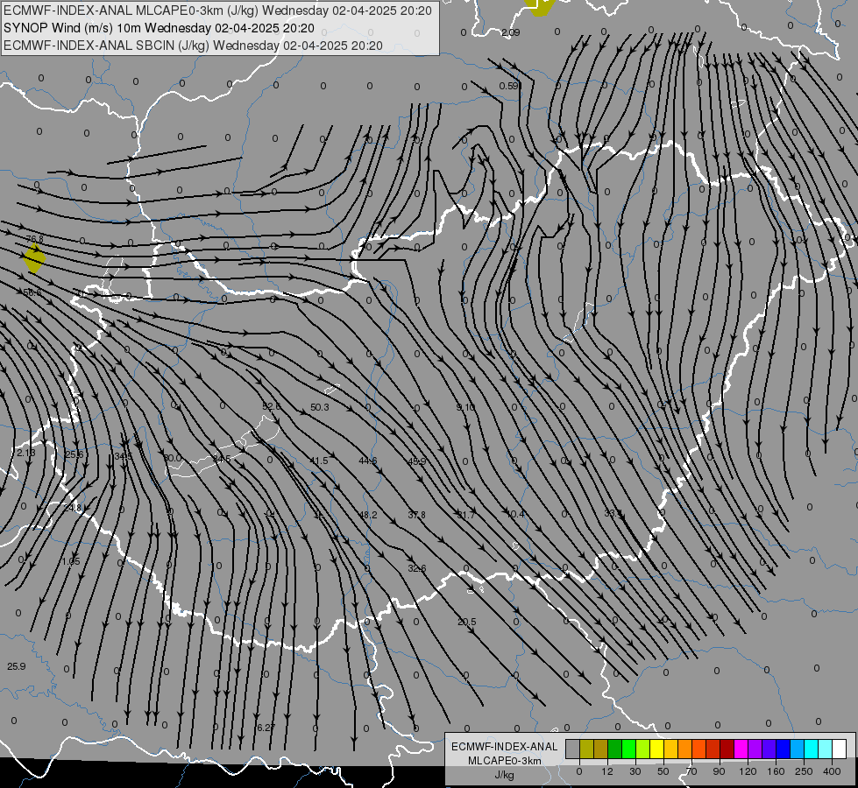
Task: Click the map value 34.5
Action: pos(124,456)
